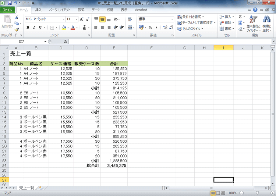Click the Fill down arrow icon
This screenshot has width=276, height=196.
(x=240, y=23)
